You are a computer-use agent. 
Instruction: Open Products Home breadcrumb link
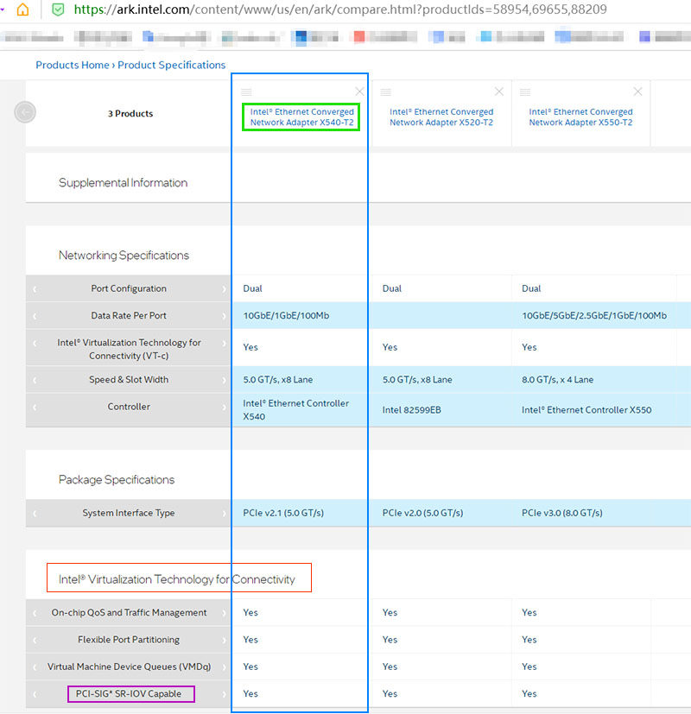click(73, 65)
